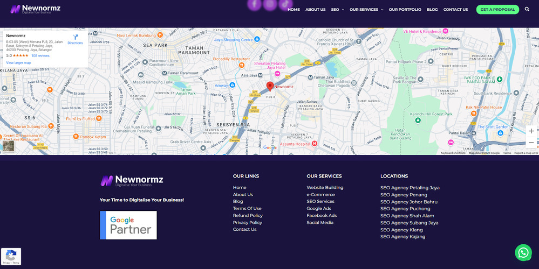This screenshot has width=539, height=269.
Task: Open the footer Home link
Action: pos(240,187)
